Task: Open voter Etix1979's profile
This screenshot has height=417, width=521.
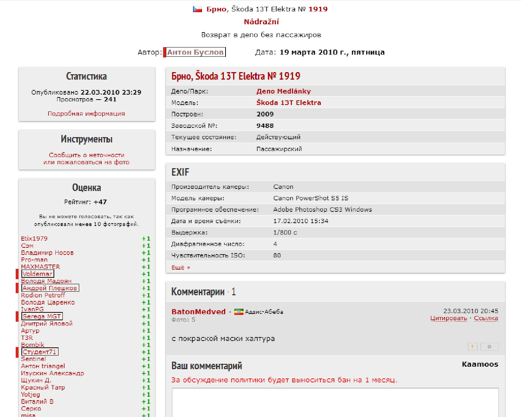Action: [34, 238]
